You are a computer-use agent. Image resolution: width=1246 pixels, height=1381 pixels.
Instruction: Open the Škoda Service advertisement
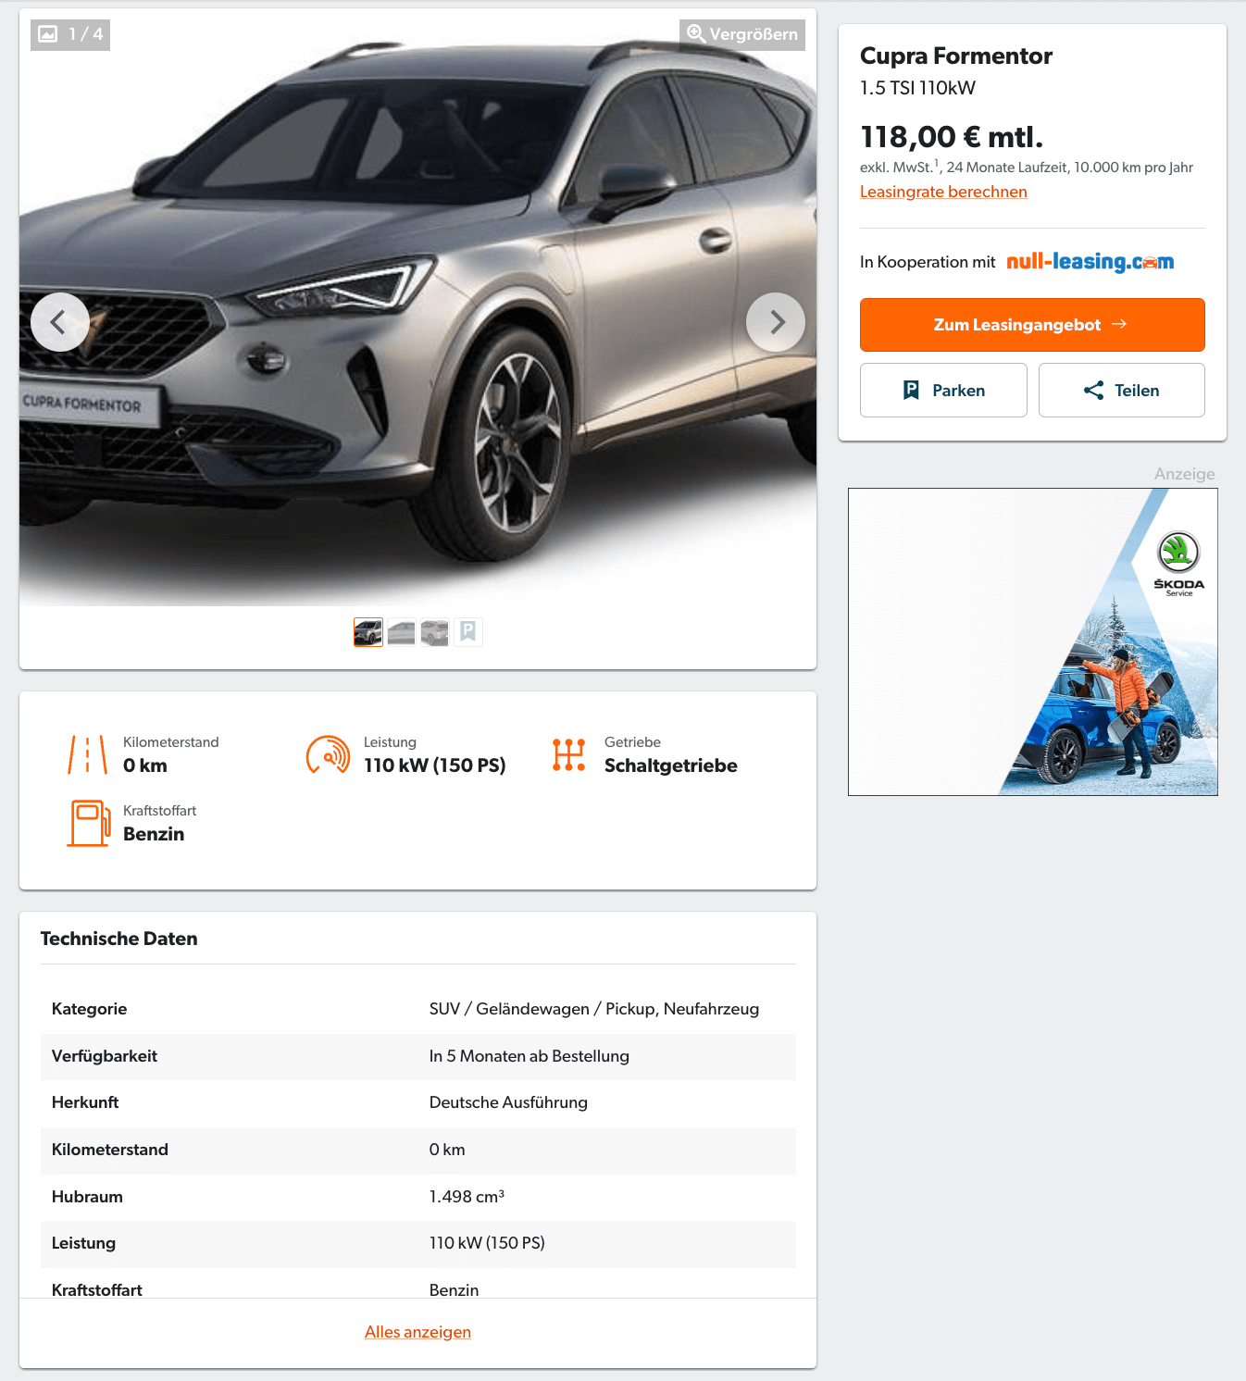click(x=1033, y=641)
